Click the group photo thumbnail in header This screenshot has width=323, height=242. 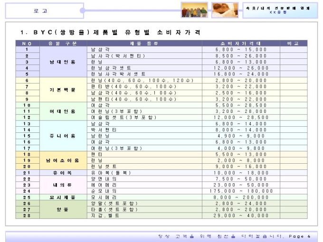pos(194,10)
